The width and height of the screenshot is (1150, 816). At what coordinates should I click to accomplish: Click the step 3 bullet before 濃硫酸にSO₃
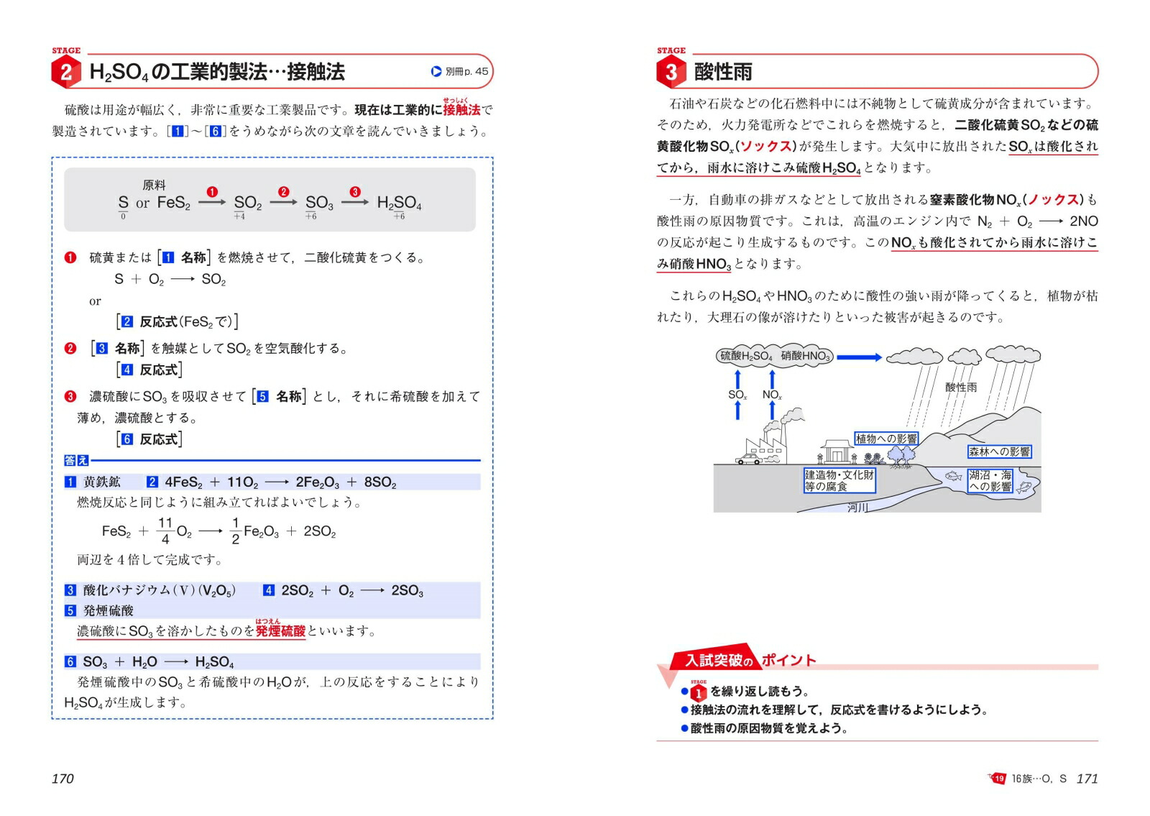point(70,396)
